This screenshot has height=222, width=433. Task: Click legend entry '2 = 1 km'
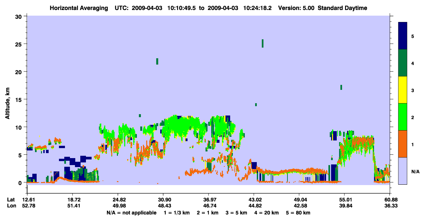point(208,213)
